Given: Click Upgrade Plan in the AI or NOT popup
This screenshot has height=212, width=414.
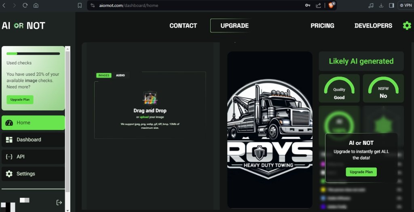Looking at the screenshot, I should [x=361, y=172].
